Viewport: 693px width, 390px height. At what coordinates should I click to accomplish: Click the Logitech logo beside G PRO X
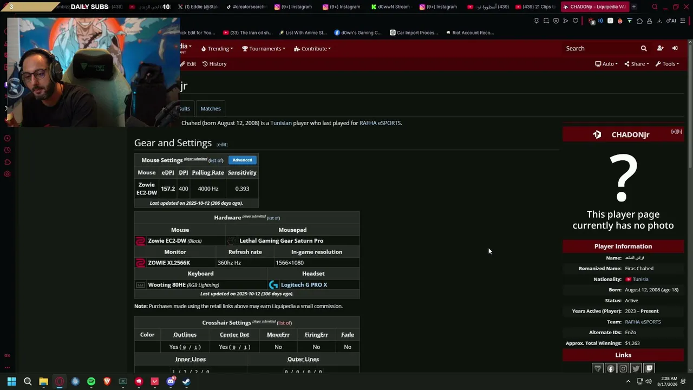click(273, 285)
